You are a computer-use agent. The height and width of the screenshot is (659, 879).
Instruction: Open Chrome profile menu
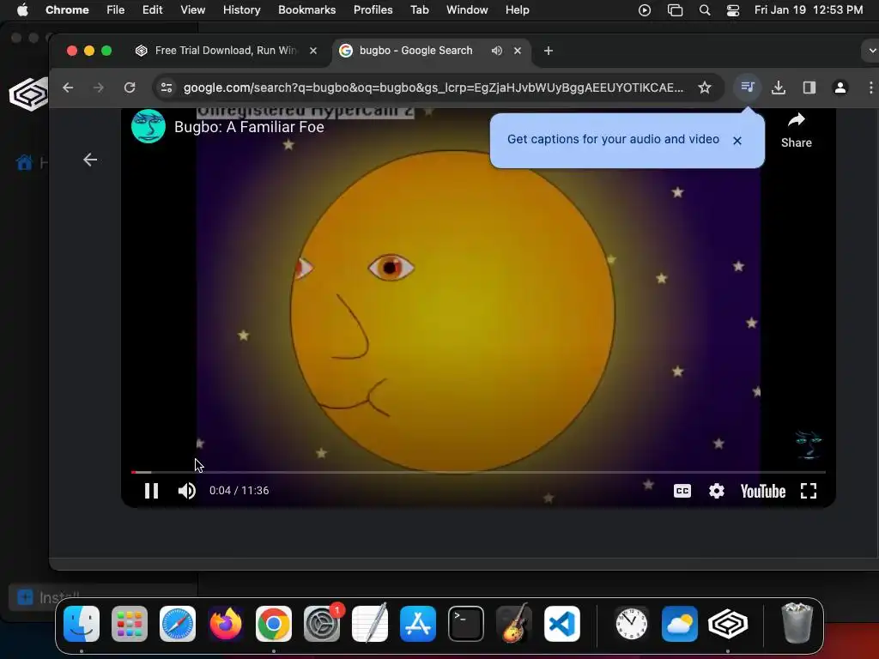[840, 88]
